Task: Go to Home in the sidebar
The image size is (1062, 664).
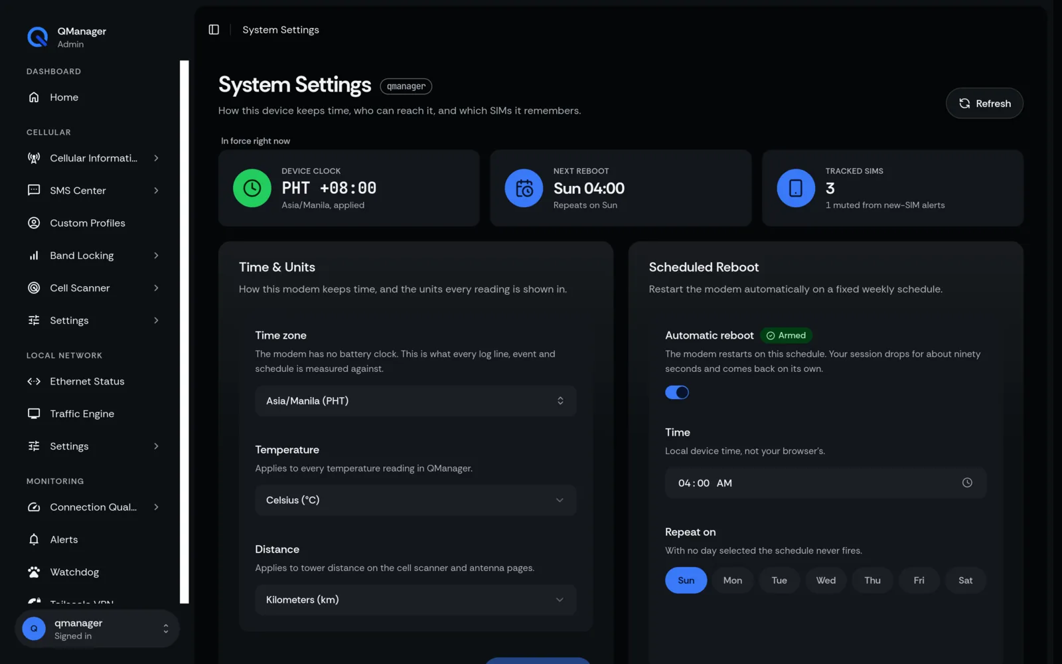Action: (96, 98)
